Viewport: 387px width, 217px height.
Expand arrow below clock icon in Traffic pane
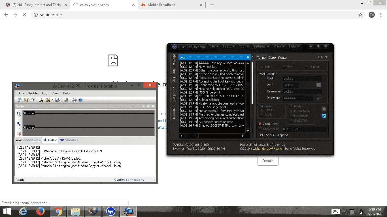pos(19,119)
